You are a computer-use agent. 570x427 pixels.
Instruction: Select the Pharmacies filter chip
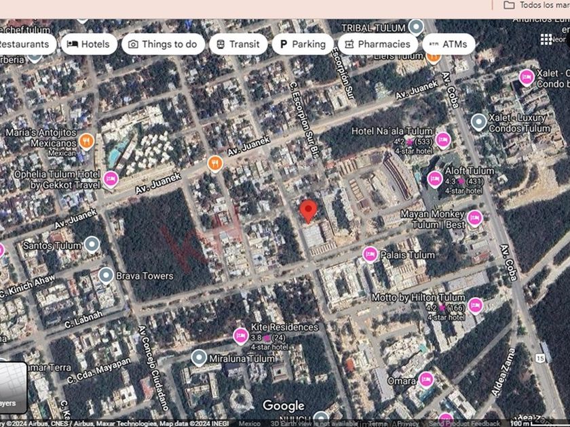click(x=378, y=44)
